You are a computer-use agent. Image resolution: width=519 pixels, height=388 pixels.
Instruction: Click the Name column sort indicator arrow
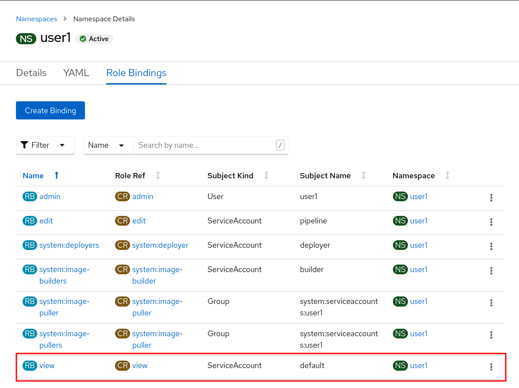point(56,175)
